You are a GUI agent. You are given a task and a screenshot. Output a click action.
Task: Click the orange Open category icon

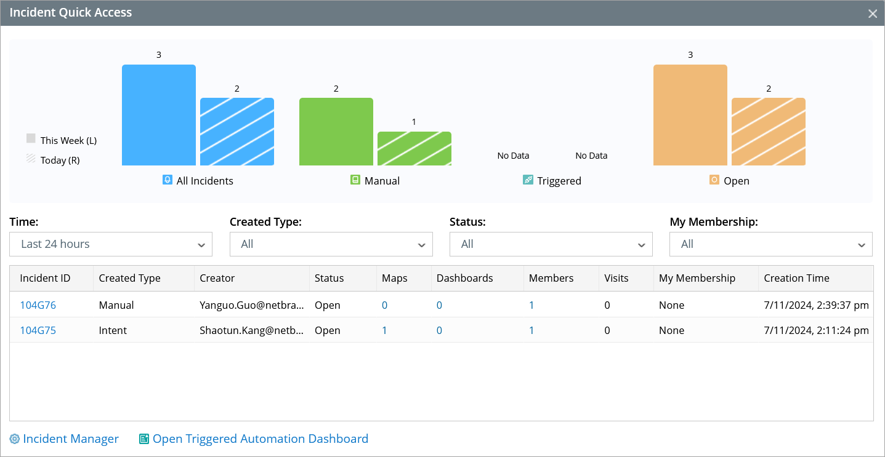[x=714, y=180]
